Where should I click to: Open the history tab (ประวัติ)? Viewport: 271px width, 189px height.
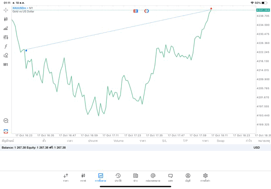tap(118, 177)
